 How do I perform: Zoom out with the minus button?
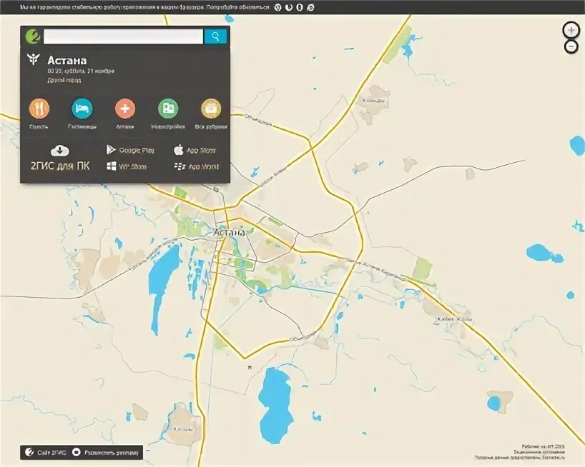pos(571,46)
